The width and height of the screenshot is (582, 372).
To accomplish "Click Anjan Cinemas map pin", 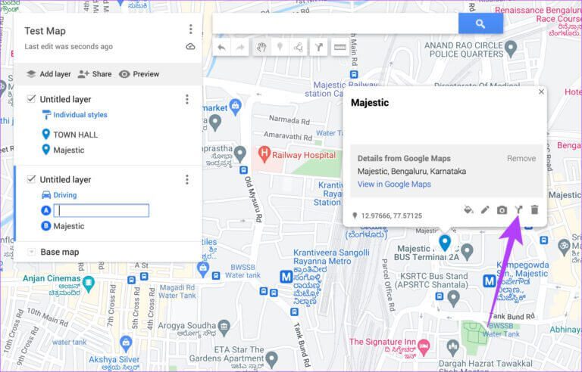I will tap(89, 284).
